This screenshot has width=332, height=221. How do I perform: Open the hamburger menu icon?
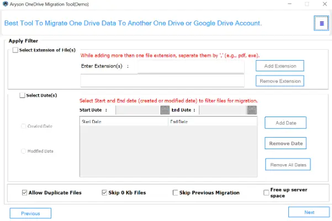322,23
